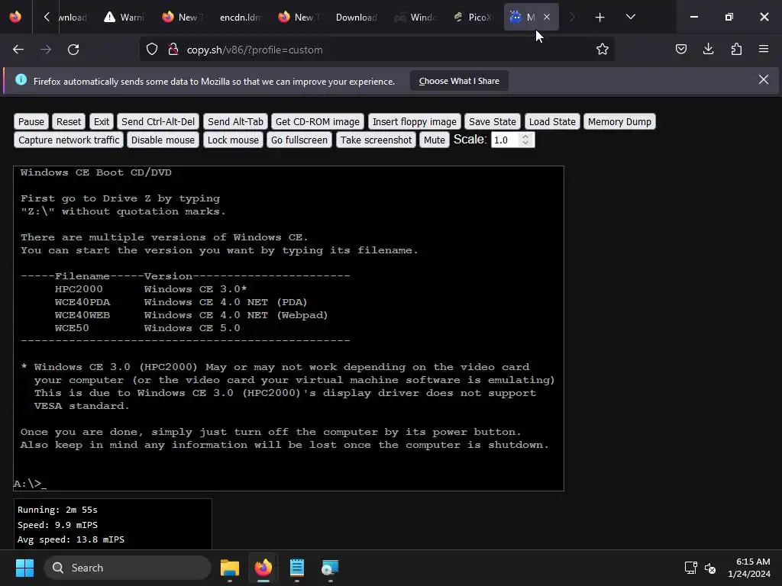Click the Load State button
Screen dimensions: 782x586
552,121
